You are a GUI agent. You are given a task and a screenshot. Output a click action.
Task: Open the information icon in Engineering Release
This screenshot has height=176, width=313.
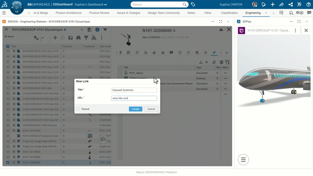97,30
